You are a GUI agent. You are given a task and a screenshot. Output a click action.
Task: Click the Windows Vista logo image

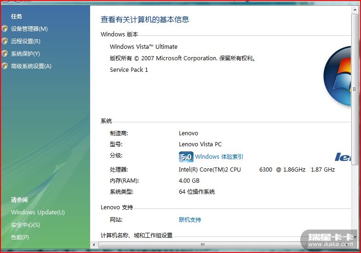tap(337, 76)
